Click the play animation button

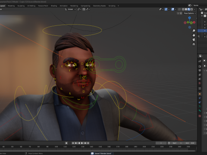click(82, 143)
